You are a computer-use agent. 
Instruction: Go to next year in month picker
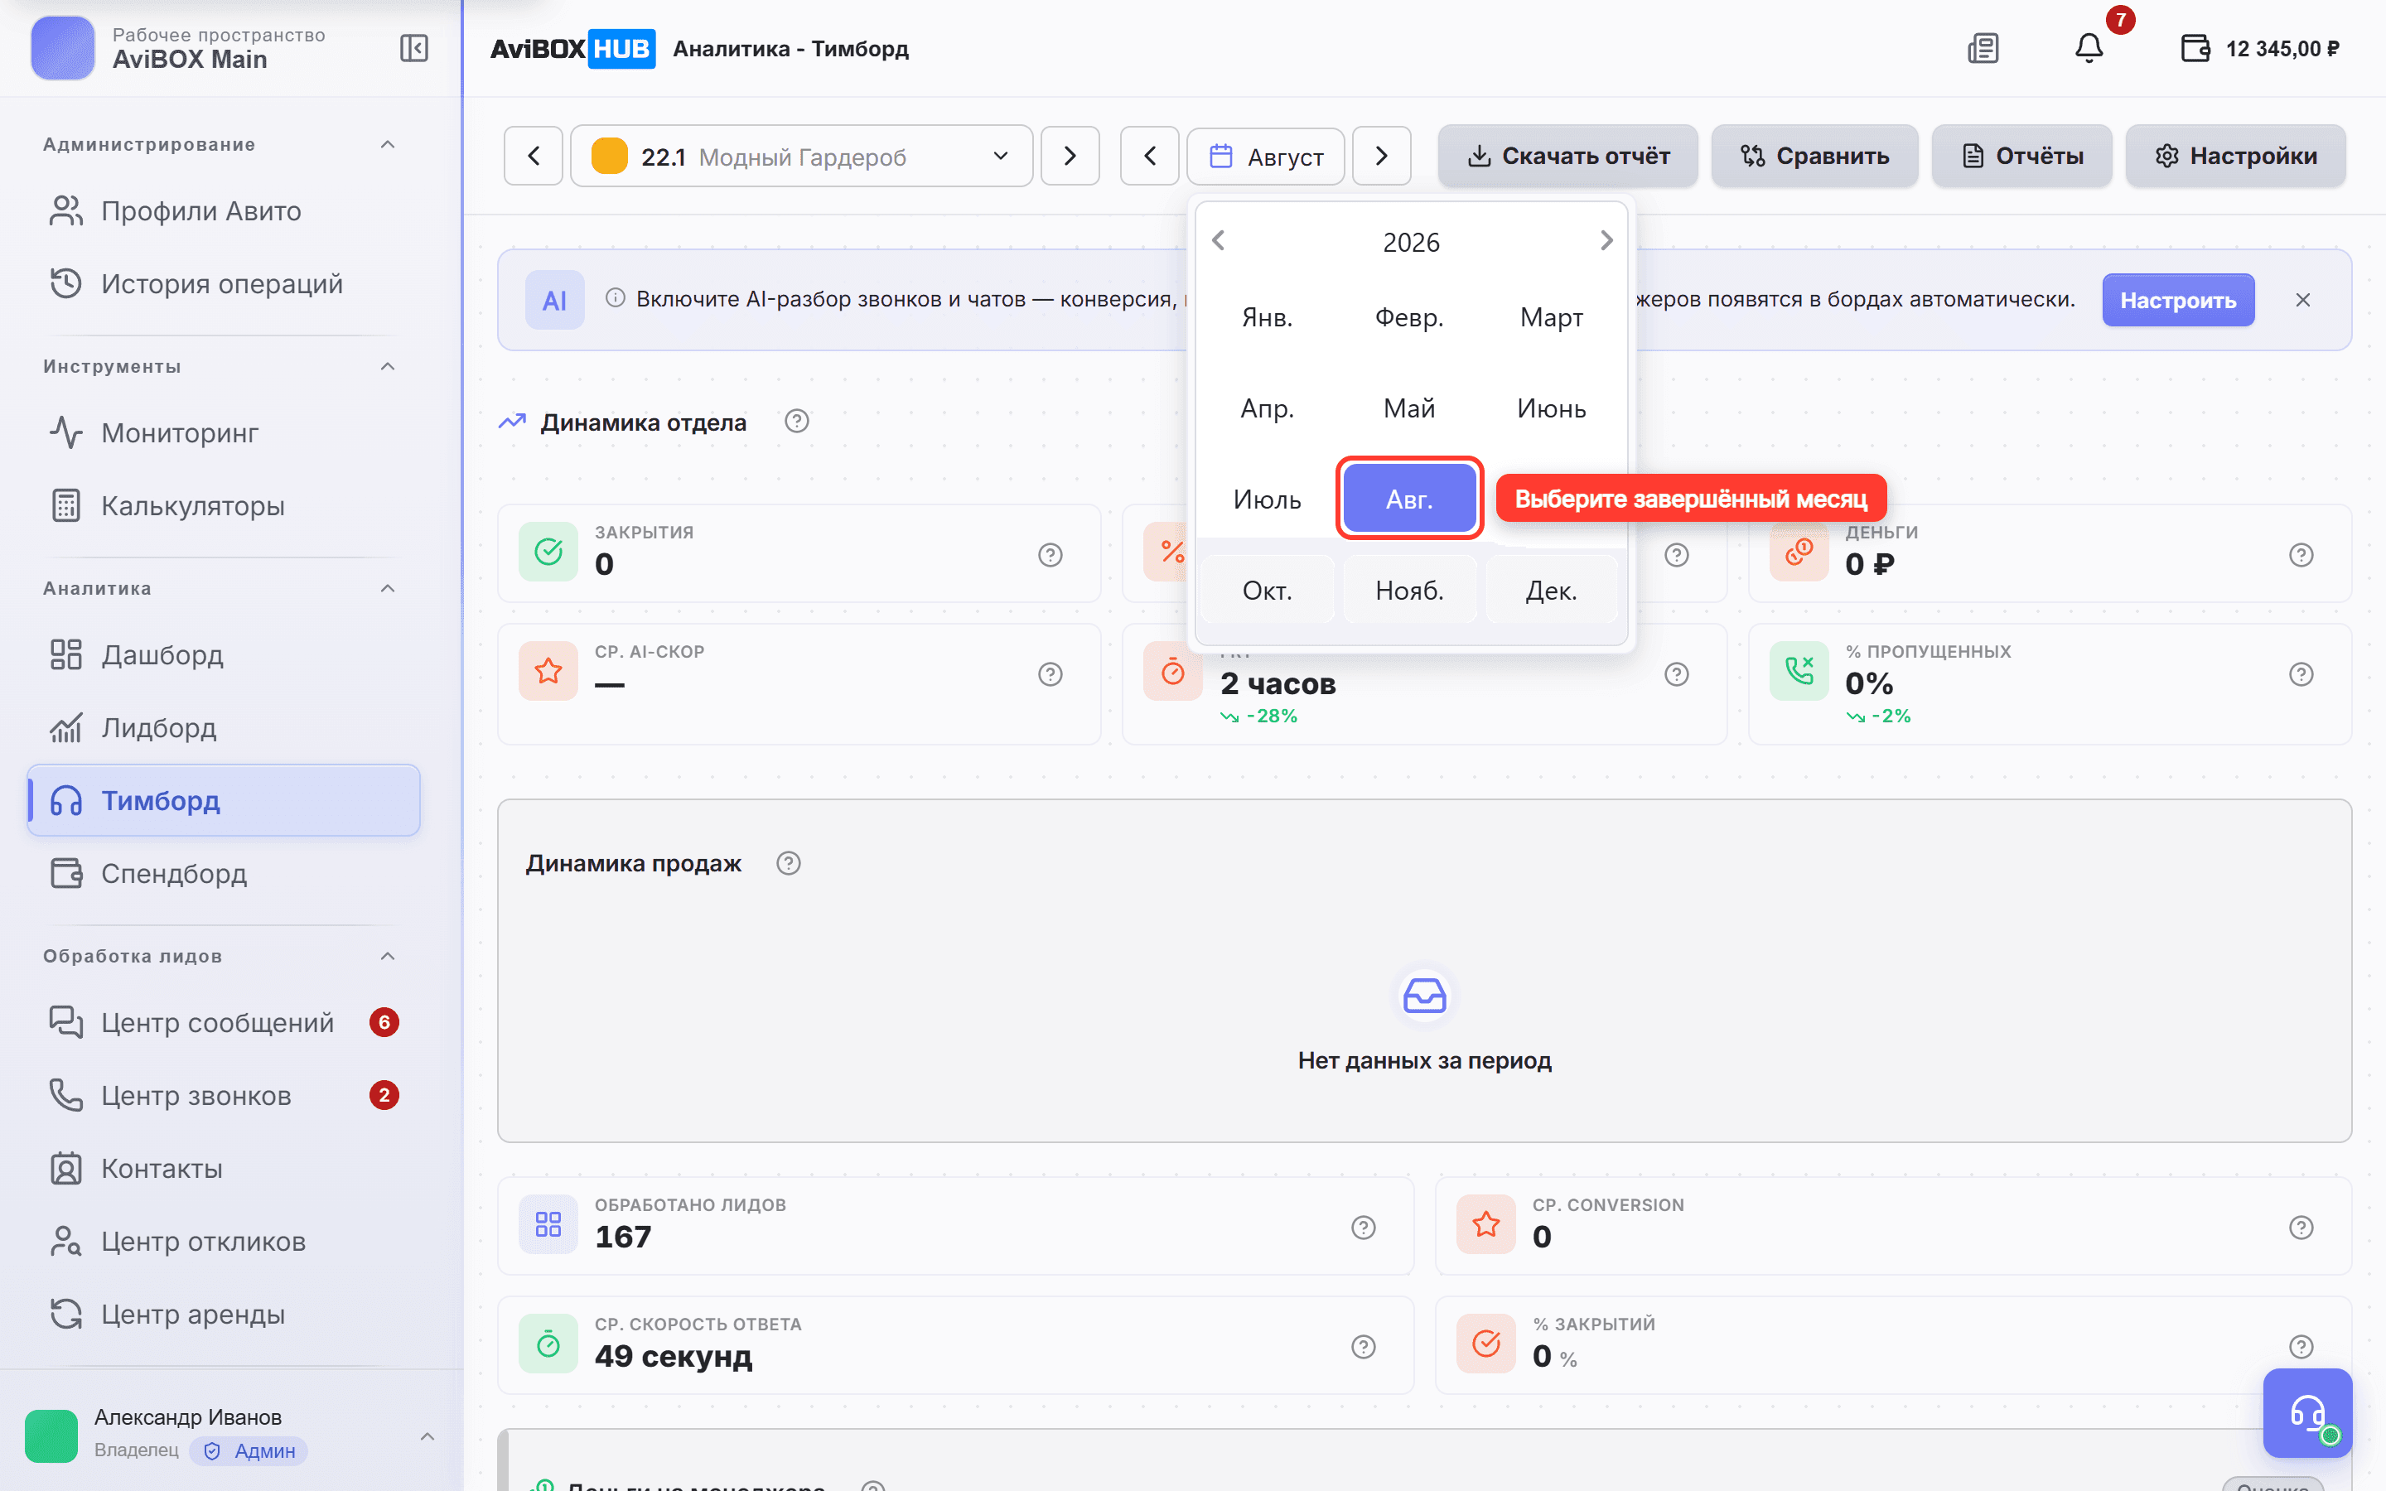point(1606,240)
